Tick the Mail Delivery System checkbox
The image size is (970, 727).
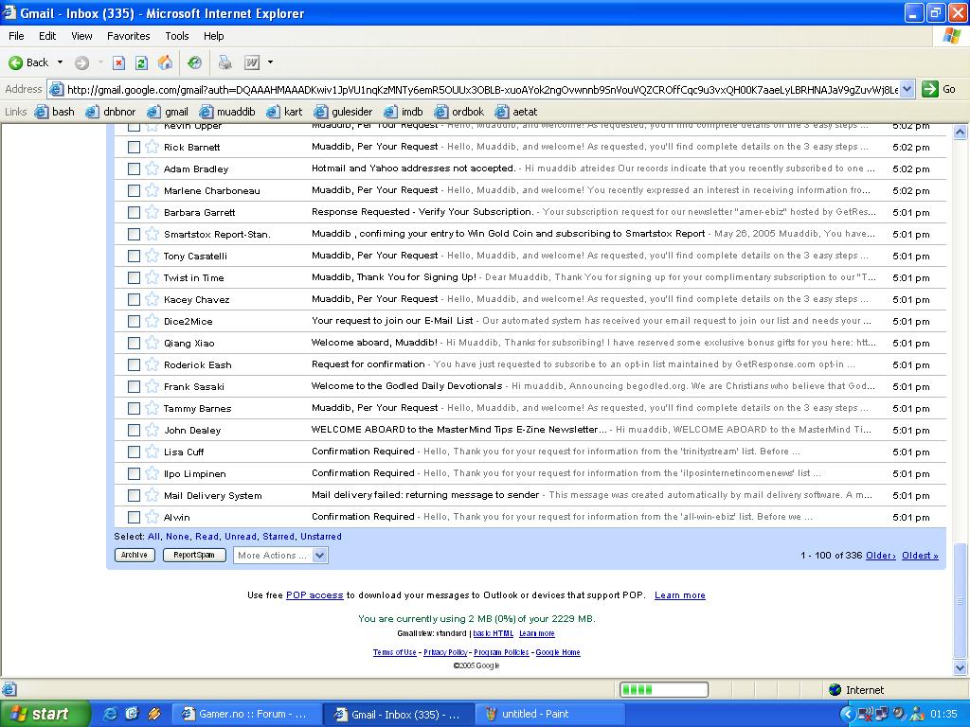134,495
